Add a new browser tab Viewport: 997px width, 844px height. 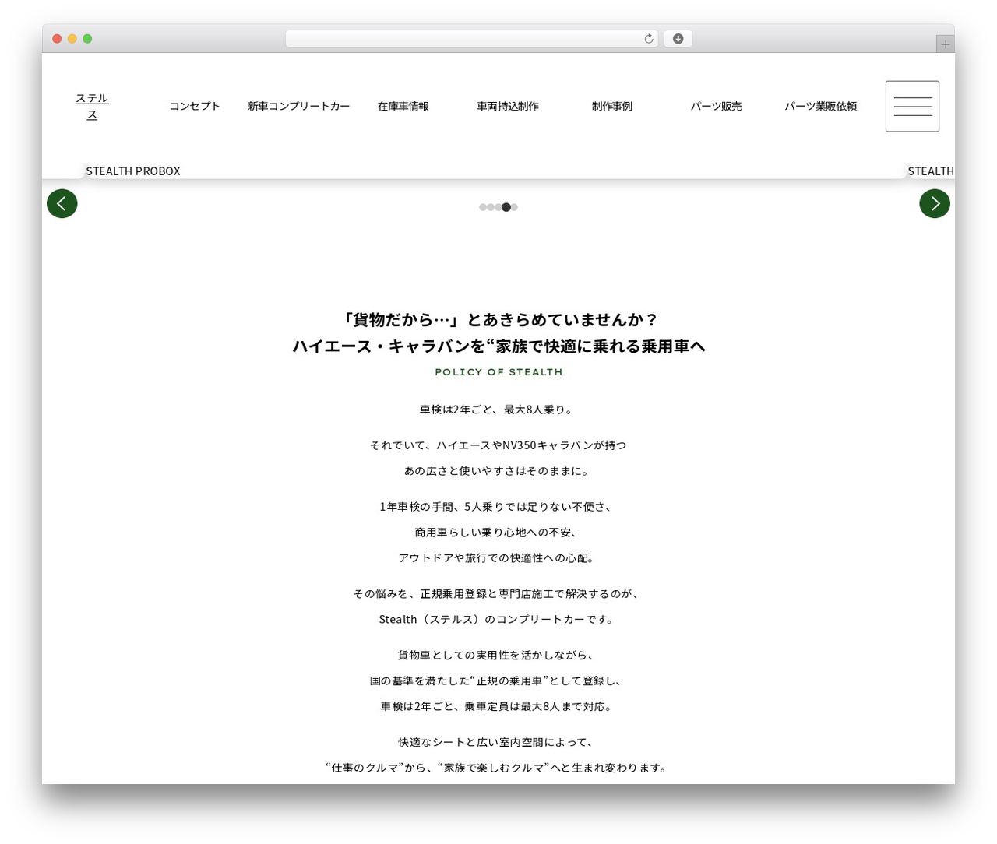[x=945, y=44]
